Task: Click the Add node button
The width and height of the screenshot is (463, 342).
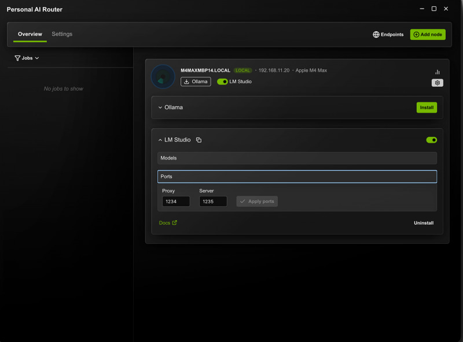Action: 428,35
